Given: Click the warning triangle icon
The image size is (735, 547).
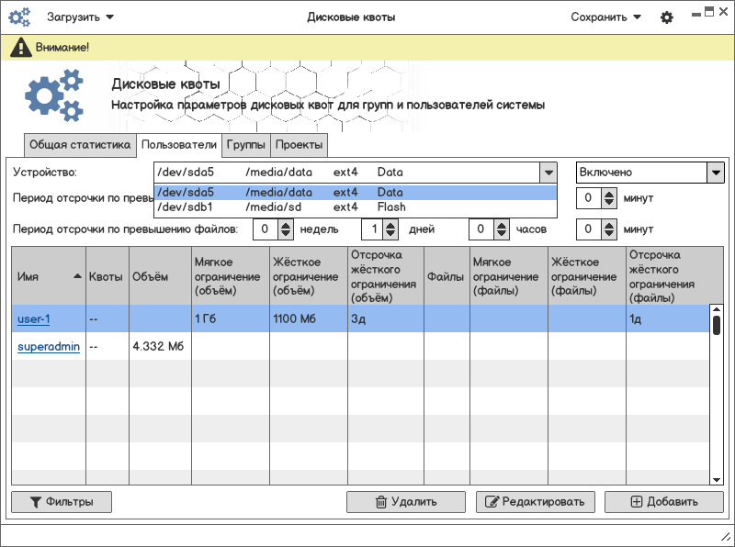Looking at the screenshot, I should point(20,48).
